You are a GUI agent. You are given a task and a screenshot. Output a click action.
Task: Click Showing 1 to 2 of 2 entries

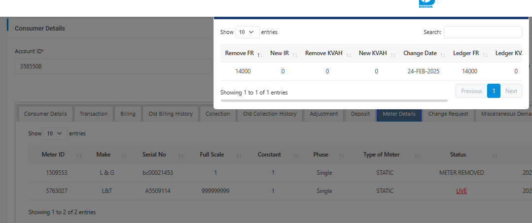pyautogui.click(x=62, y=212)
